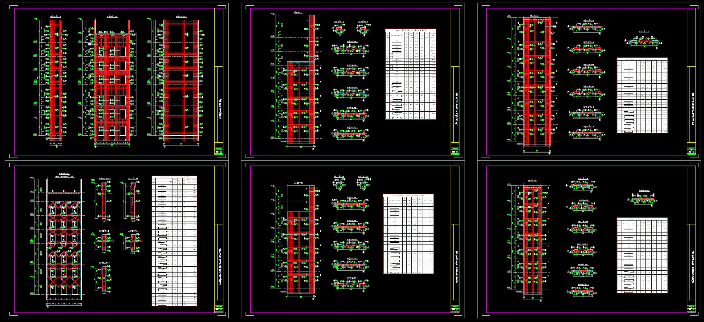
Task: Select the steel schedule table body on VT1 sheet
Action: tap(410, 75)
